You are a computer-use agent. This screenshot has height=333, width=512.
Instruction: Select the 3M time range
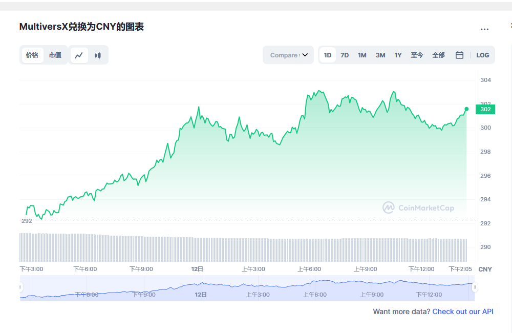tap(380, 55)
